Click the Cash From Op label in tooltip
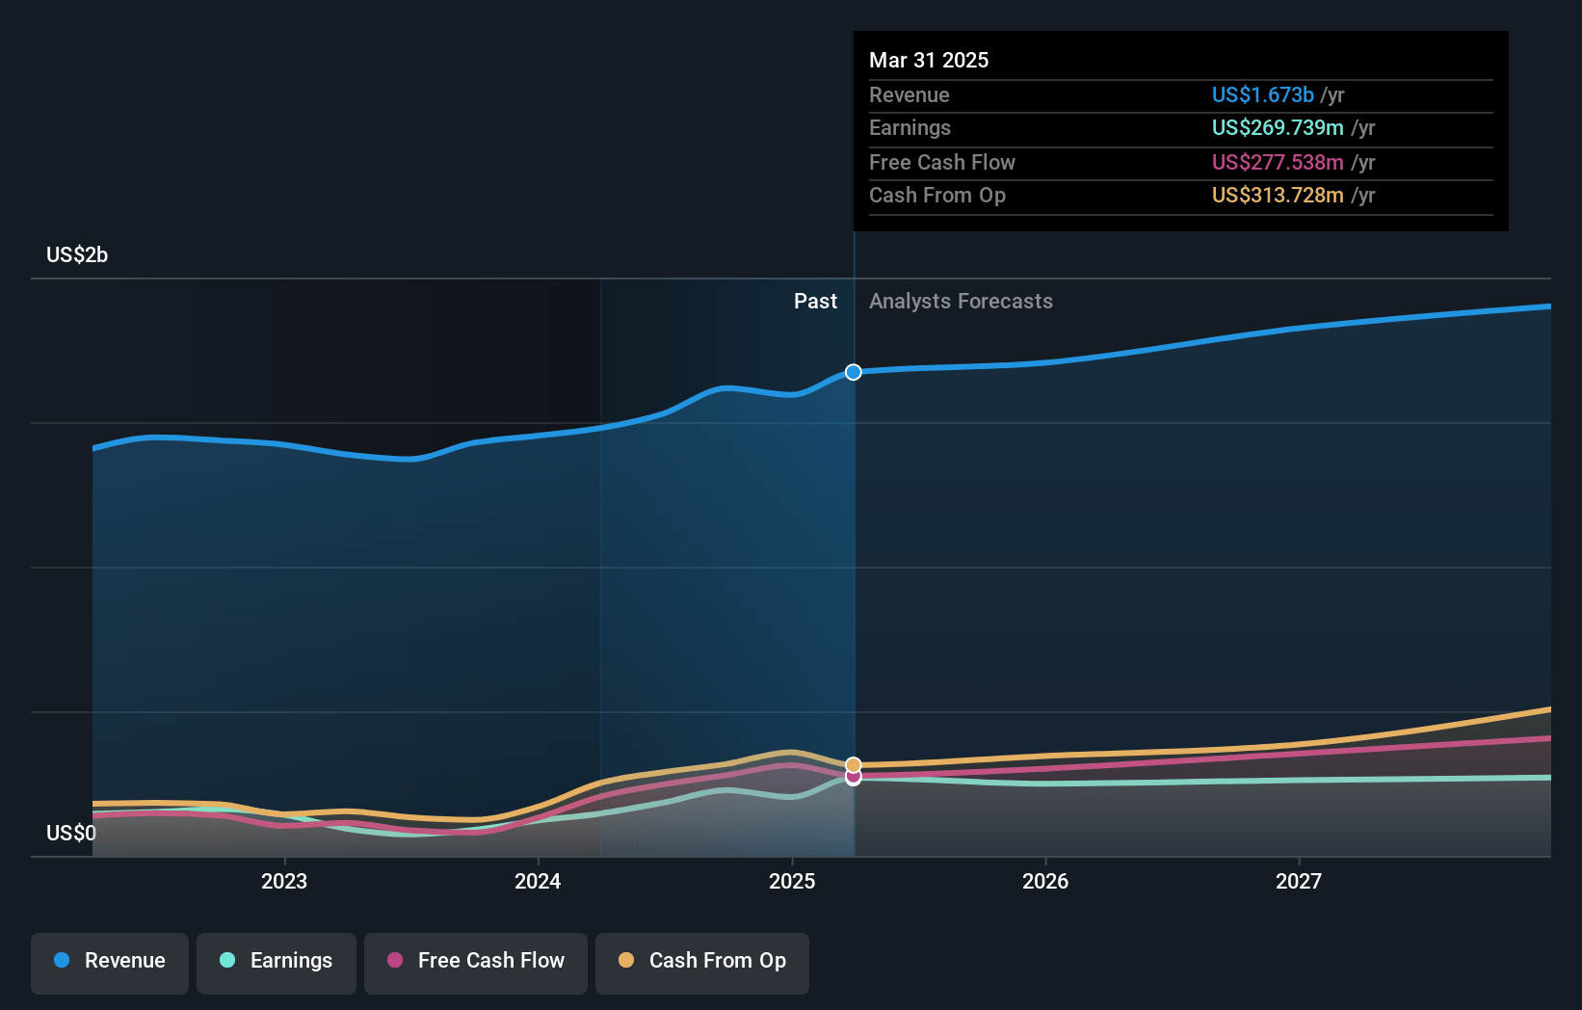The image size is (1582, 1010). click(x=937, y=195)
